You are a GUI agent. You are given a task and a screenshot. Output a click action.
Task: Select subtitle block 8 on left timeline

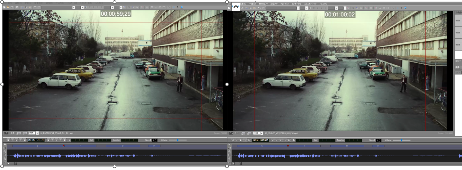(122, 146)
